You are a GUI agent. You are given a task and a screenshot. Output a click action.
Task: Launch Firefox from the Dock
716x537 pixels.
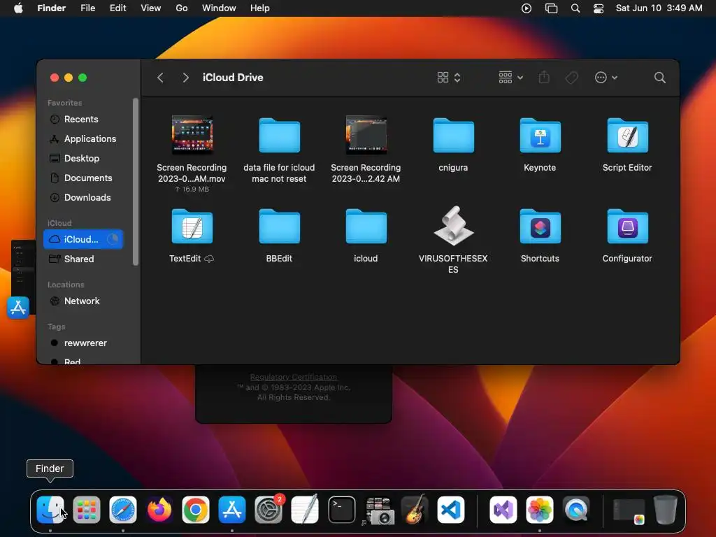point(159,510)
